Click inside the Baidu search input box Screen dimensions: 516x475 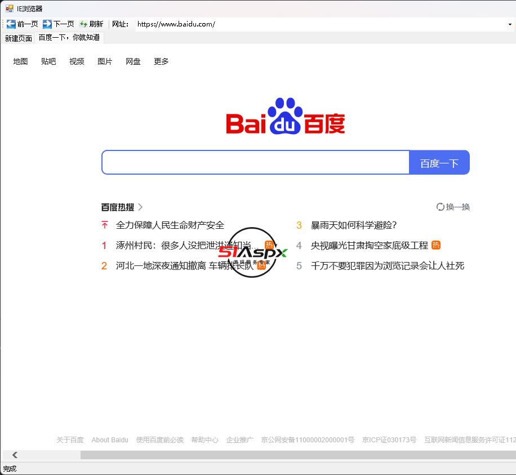click(x=256, y=163)
